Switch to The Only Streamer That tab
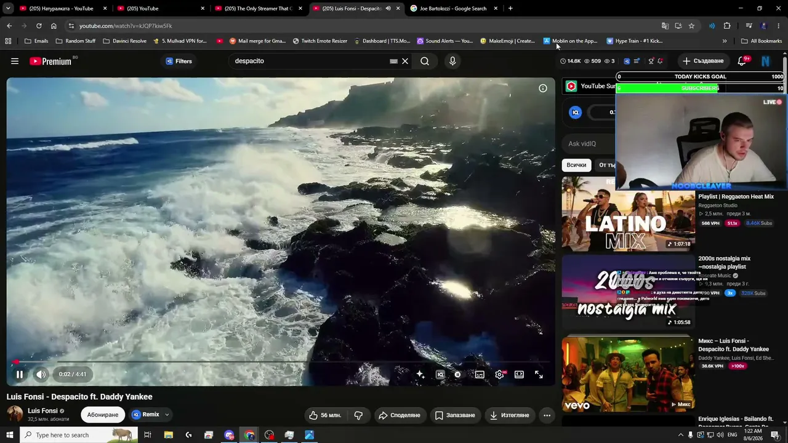The image size is (788, 443). click(258, 9)
